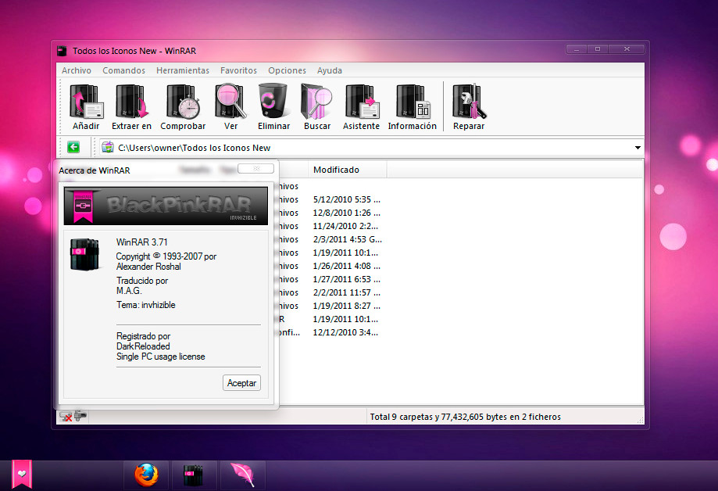Click the Eliminar trash bin icon
This screenshot has width=718, height=491.
pos(273,100)
